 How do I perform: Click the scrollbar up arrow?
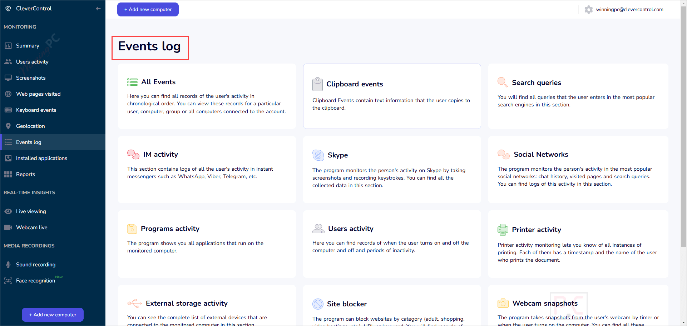tap(683, 3)
